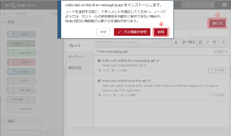
Task: Open the 環境変数 settings tab
Action: (x=75, y=68)
